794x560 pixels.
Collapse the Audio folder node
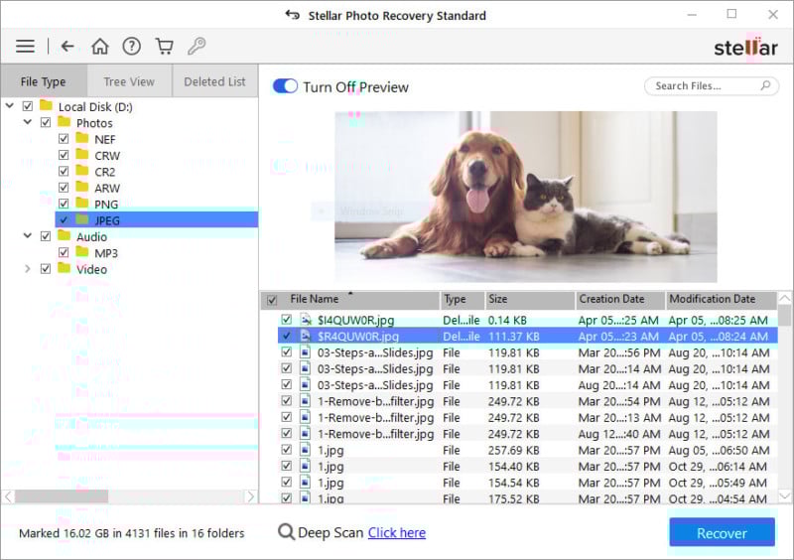point(27,236)
